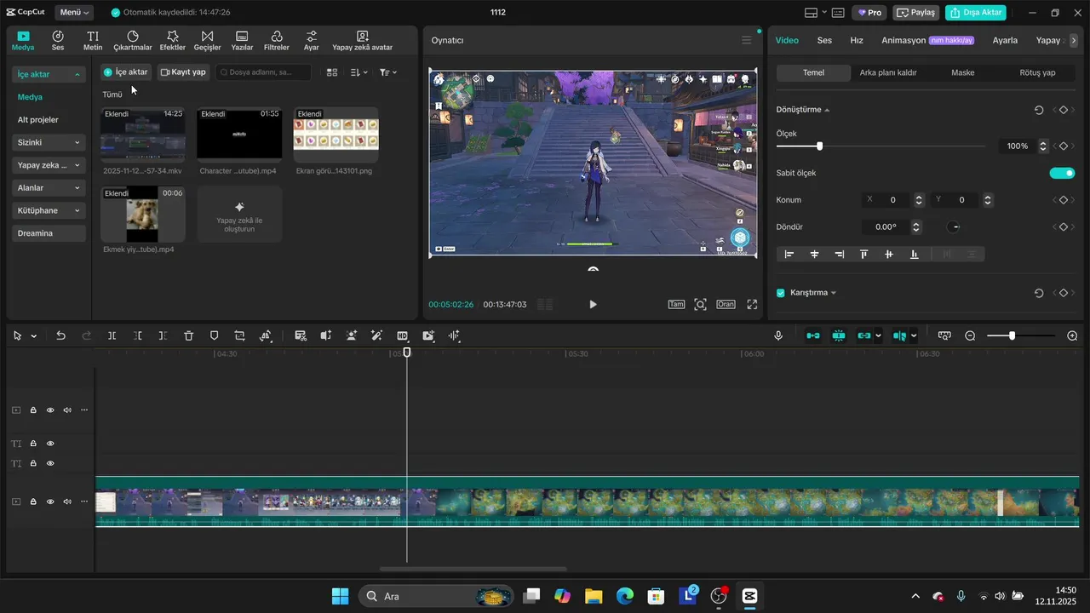Open the Geçişler transitions tab
1090x613 pixels.
(x=207, y=41)
